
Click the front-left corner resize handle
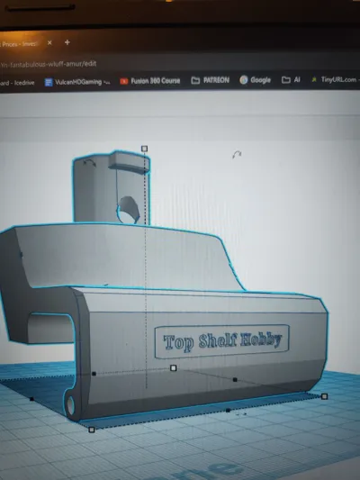pos(92,430)
